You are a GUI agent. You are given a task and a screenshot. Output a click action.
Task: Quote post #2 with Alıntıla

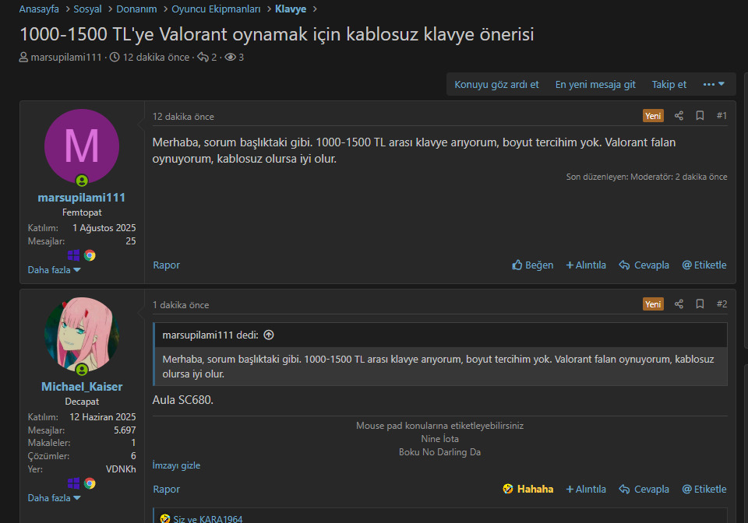click(x=586, y=490)
